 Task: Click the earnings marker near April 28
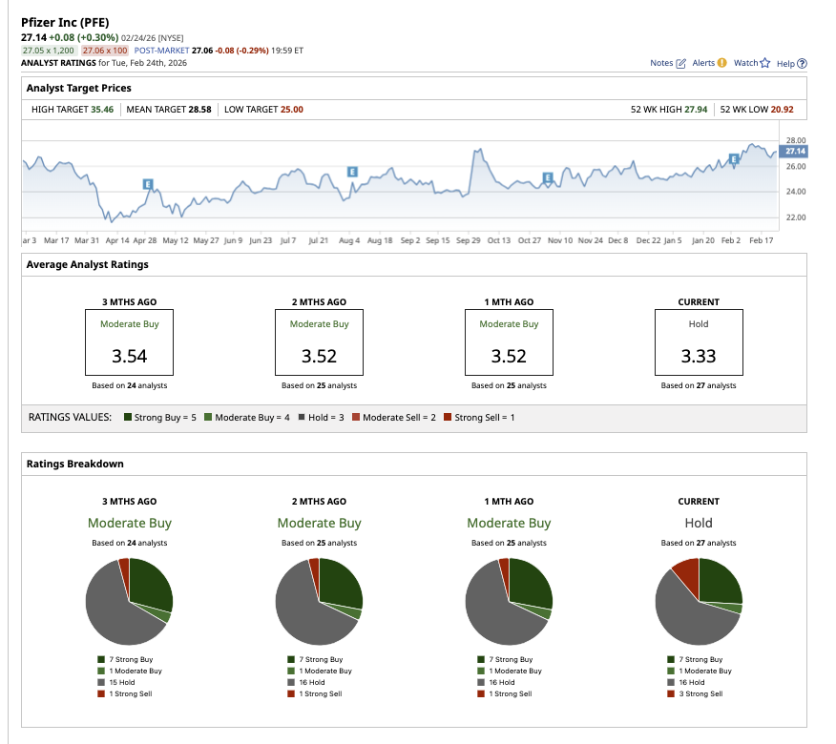click(x=147, y=183)
